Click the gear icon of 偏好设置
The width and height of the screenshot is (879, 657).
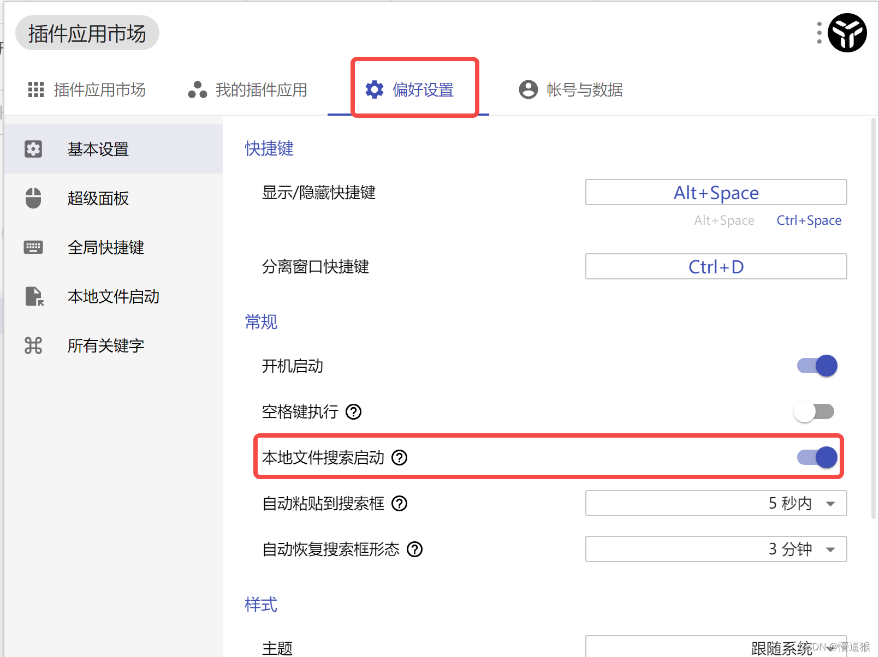pos(375,89)
